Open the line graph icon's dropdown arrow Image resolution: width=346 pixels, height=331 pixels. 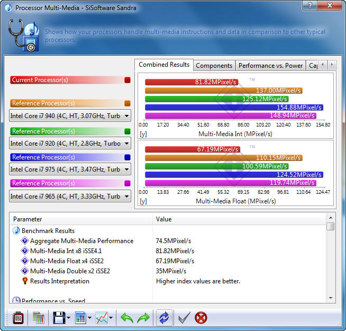coord(111,318)
